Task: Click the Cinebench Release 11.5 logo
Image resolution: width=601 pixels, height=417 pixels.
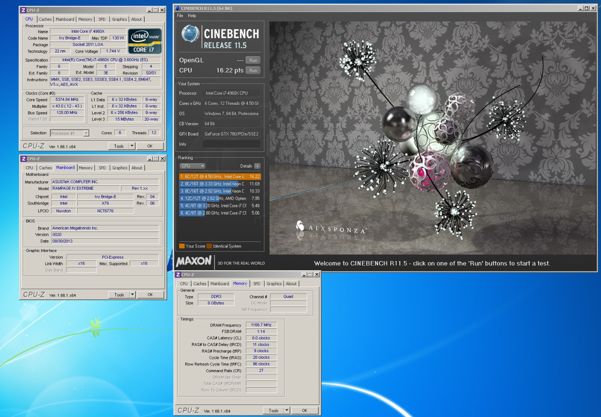Action: 220,37
